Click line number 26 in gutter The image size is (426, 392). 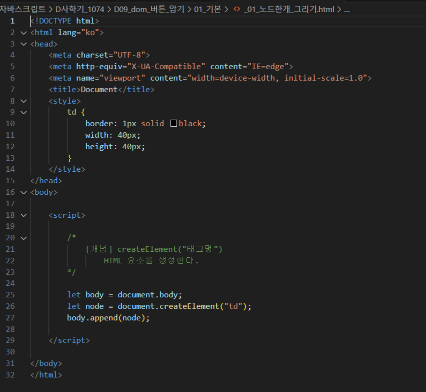coord(10,306)
